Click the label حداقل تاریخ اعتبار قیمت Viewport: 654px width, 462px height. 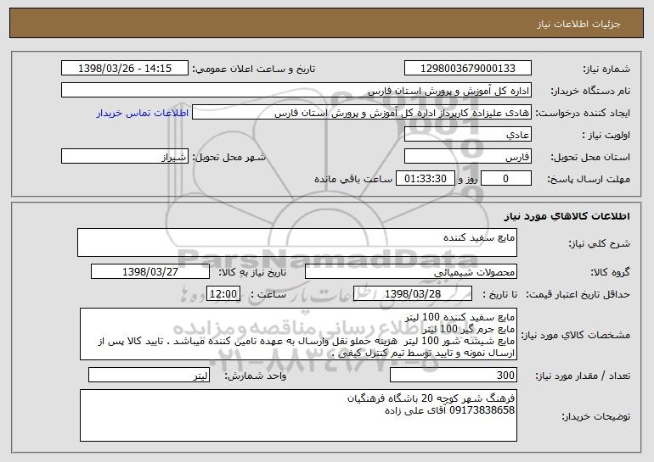pos(578,294)
